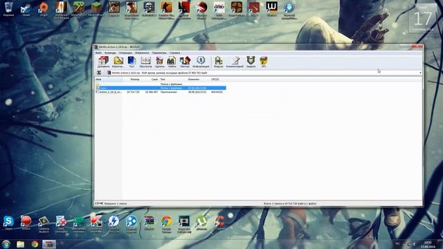Open the Wizard (Мастер) toolbar icon

click(x=185, y=62)
